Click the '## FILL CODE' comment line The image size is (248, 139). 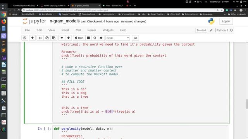tap(73, 81)
